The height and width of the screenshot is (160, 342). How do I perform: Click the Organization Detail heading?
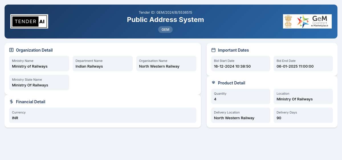click(x=34, y=50)
